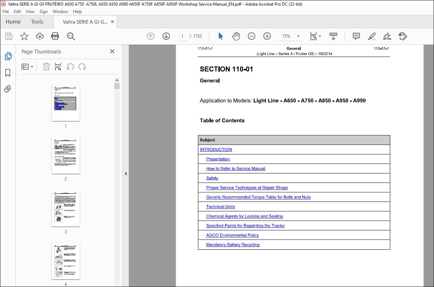Image resolution: width=434 pixels, height=287 pixels.
Task: Switch to the Home tab
Action: 13,22
